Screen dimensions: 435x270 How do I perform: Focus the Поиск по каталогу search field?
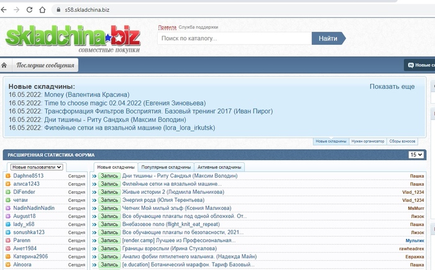pyautogui.click(x=234, y=38)
